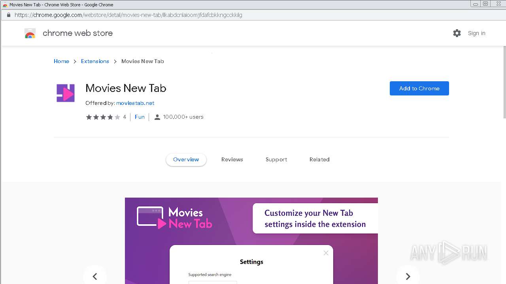This screenshot has height=284, width=506.
Task: Click the Movies New Tab promo screenshot
Action: coord(251,241)
